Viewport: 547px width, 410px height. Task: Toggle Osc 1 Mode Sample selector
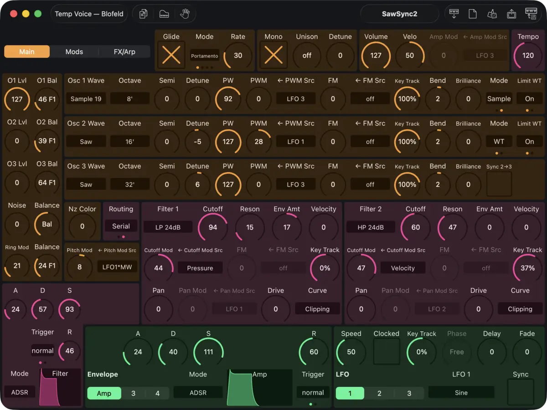point(499,98)
